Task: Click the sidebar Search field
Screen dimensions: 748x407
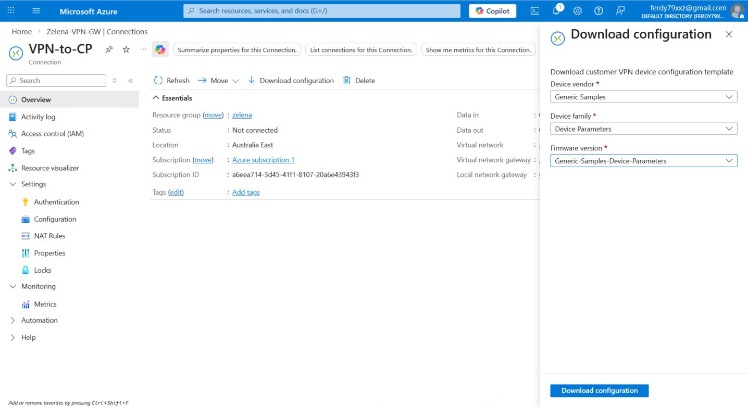Action: (56, 81)
